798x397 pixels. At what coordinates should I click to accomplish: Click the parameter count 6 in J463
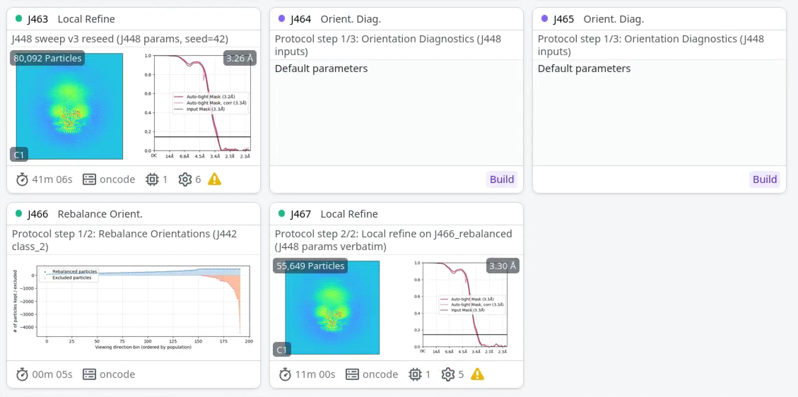pos(198,179)
